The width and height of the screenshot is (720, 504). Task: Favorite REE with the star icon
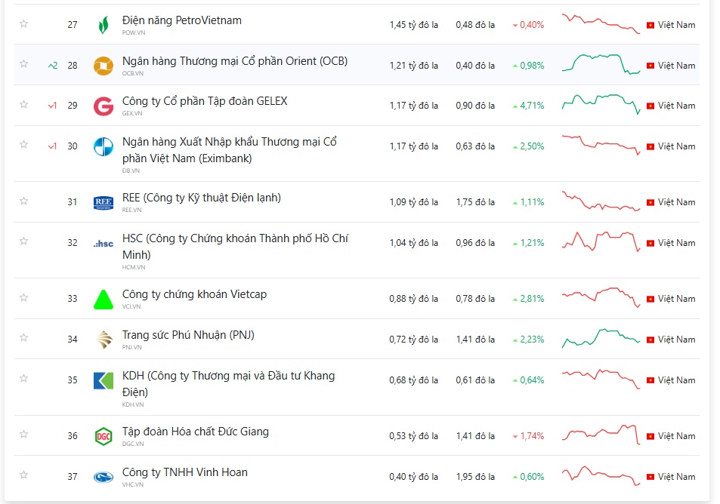[24, 201]
